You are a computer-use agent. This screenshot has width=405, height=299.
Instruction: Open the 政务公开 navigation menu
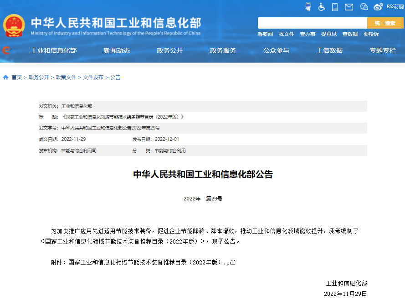(x=170, y=50)
